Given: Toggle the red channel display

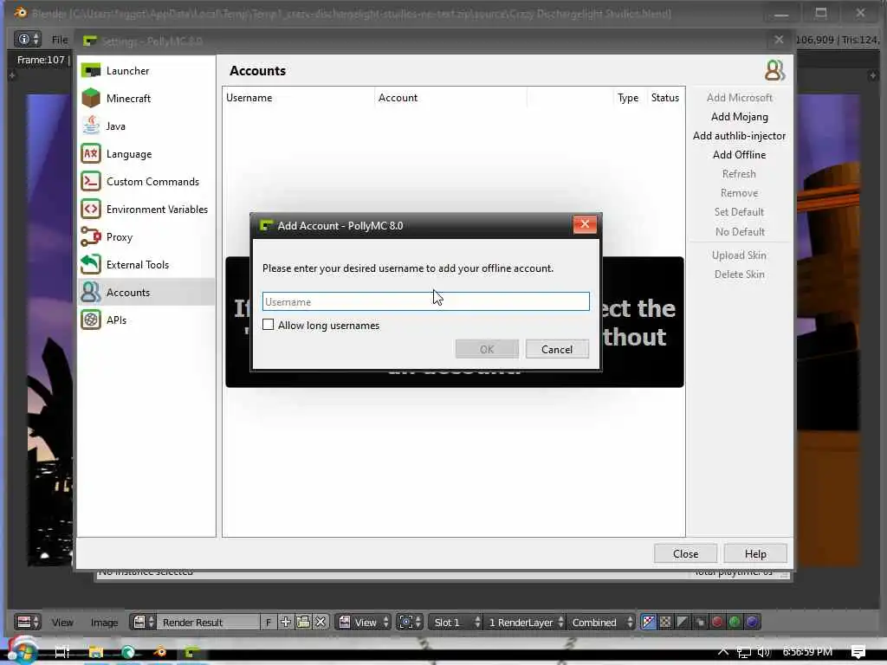Looking at the screenshot, I should (717, 622).
